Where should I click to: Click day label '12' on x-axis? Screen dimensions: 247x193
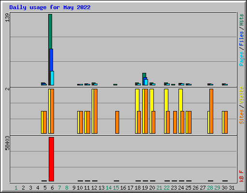coord(94,188)
